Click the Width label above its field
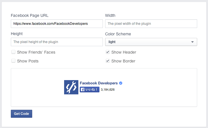The image size is (208, 128). point(110,15)
